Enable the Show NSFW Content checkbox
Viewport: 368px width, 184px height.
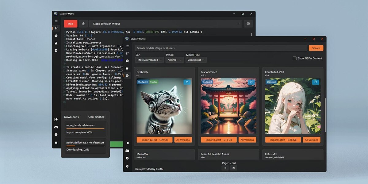click(295, 58)
